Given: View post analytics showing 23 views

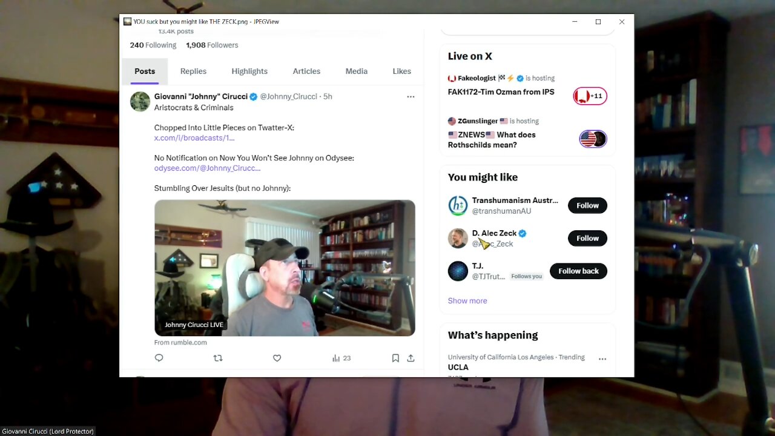Looking at the screenshot, I should pos(341,358).
